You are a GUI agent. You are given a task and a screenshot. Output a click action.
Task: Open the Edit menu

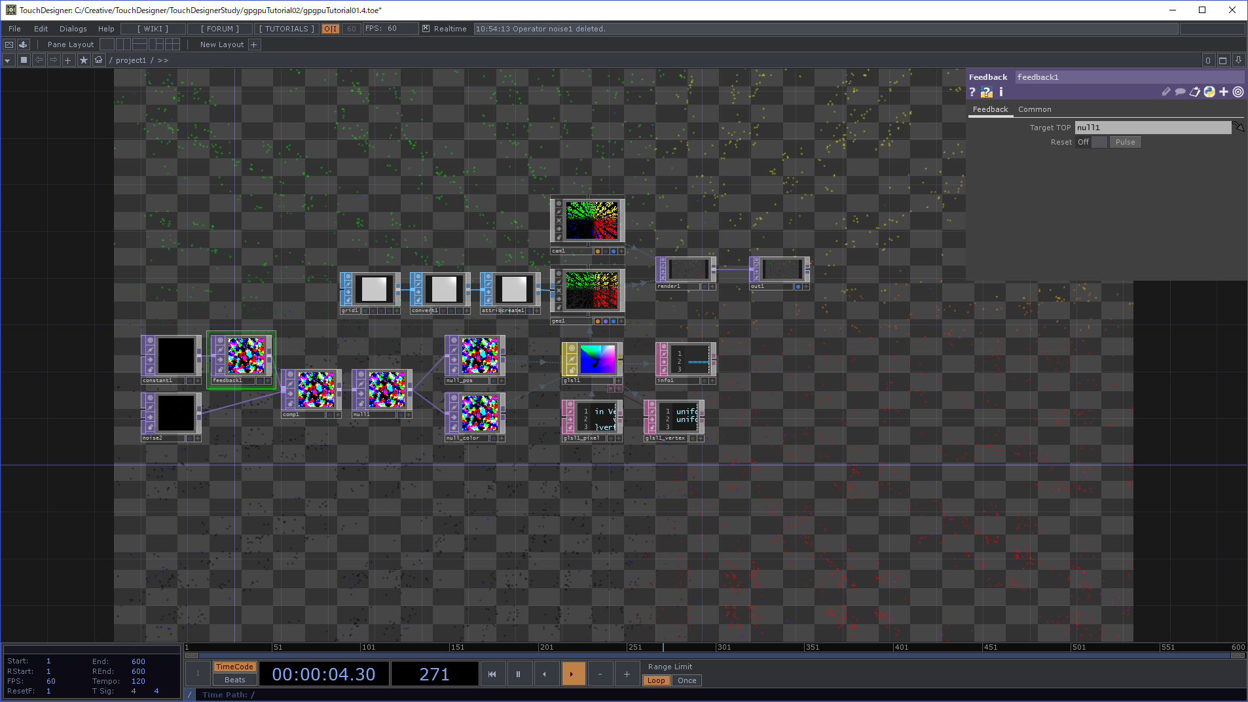pos(41,29)
